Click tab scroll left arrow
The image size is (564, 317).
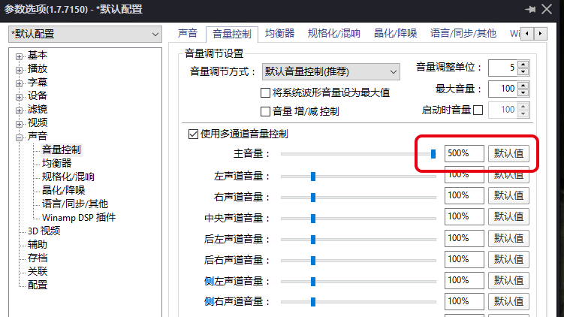coord(527,34)
